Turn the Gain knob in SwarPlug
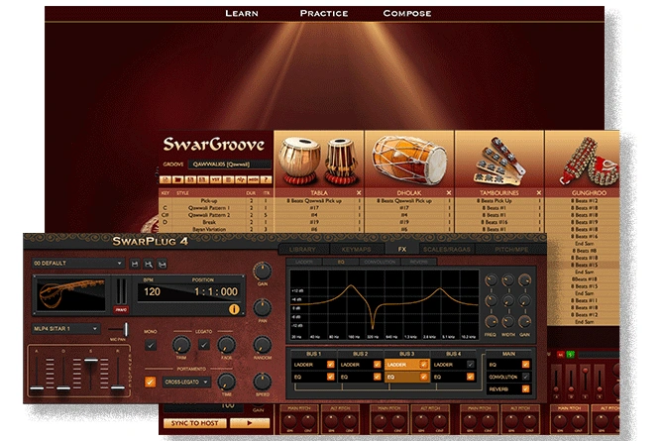Screen dimensions: 662x441 (x=262, y=272)
